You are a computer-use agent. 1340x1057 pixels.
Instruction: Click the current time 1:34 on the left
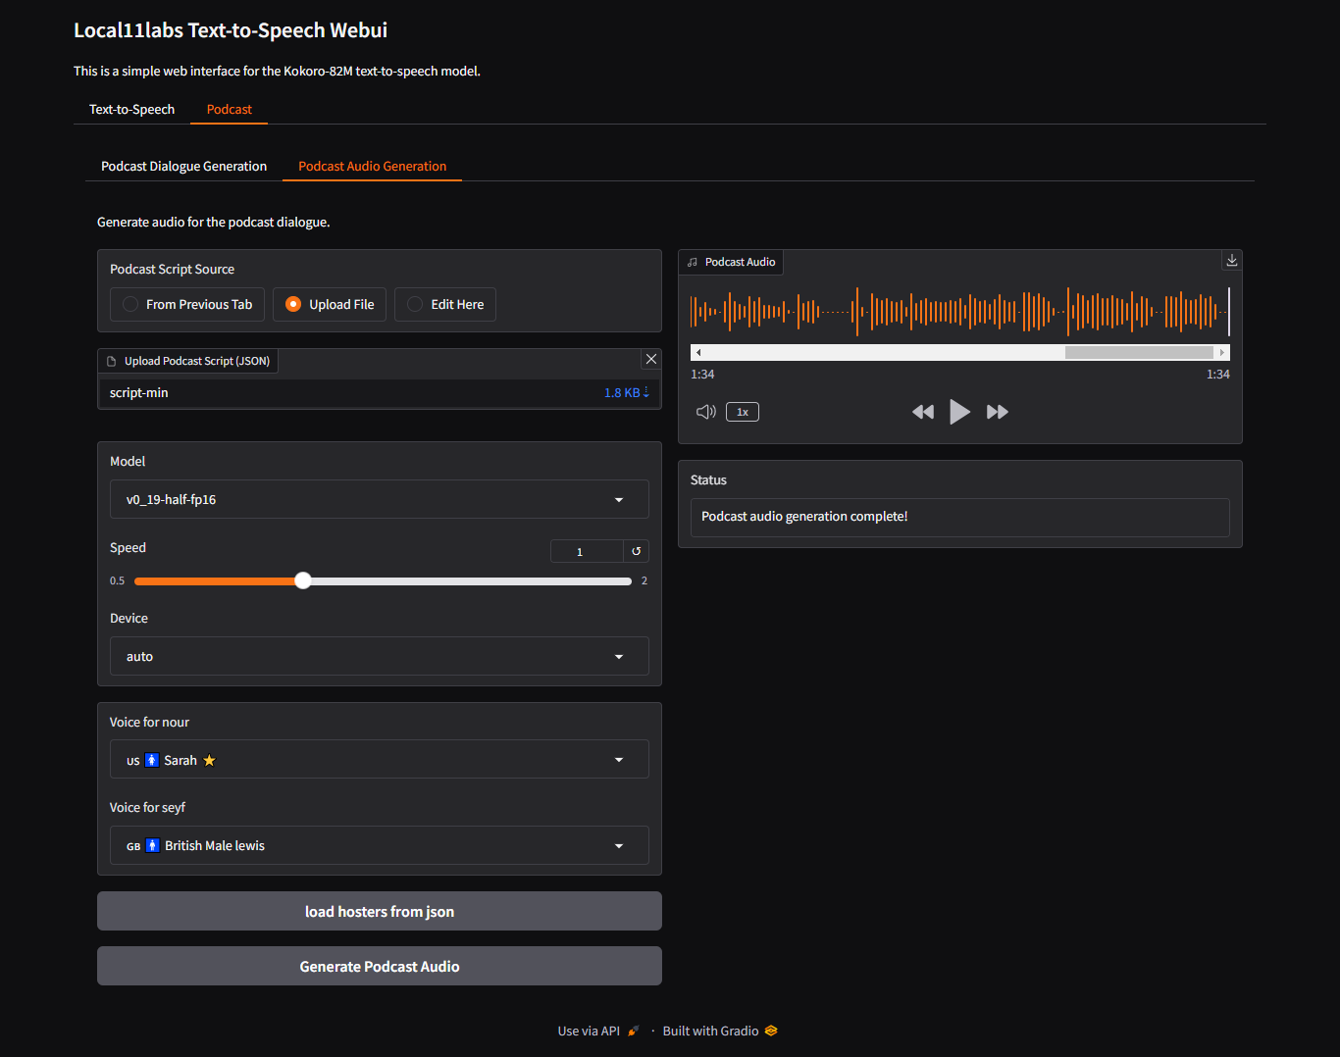pos(702,375)
